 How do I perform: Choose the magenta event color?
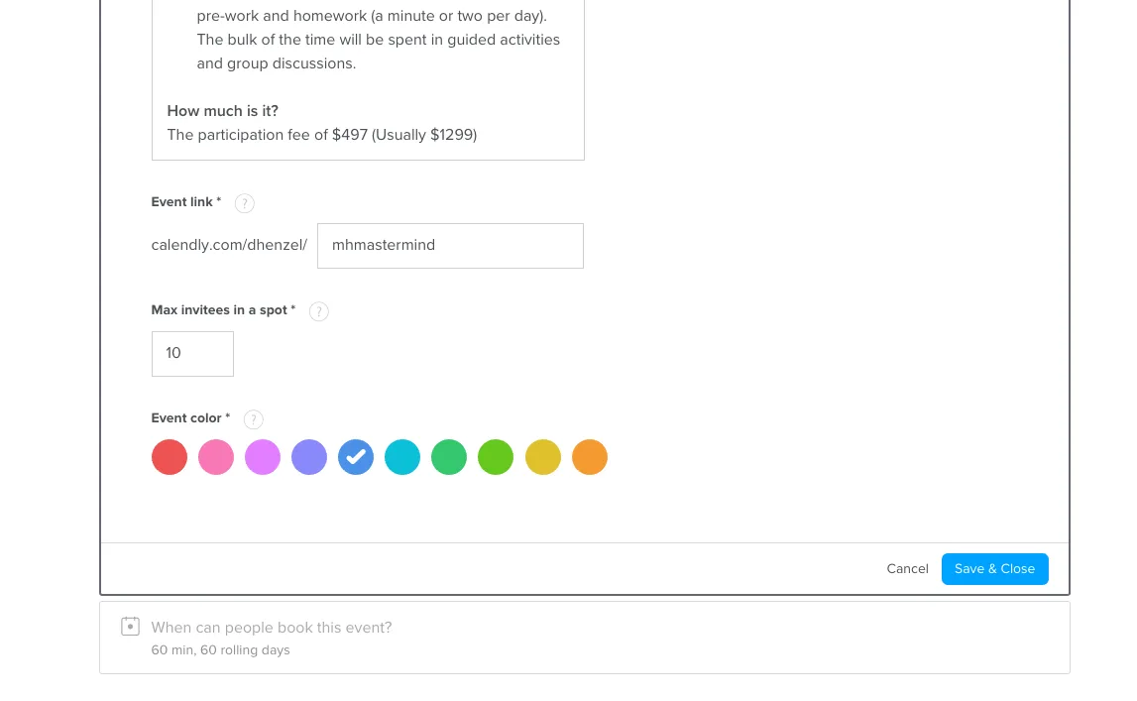click(x=263, y=457)
